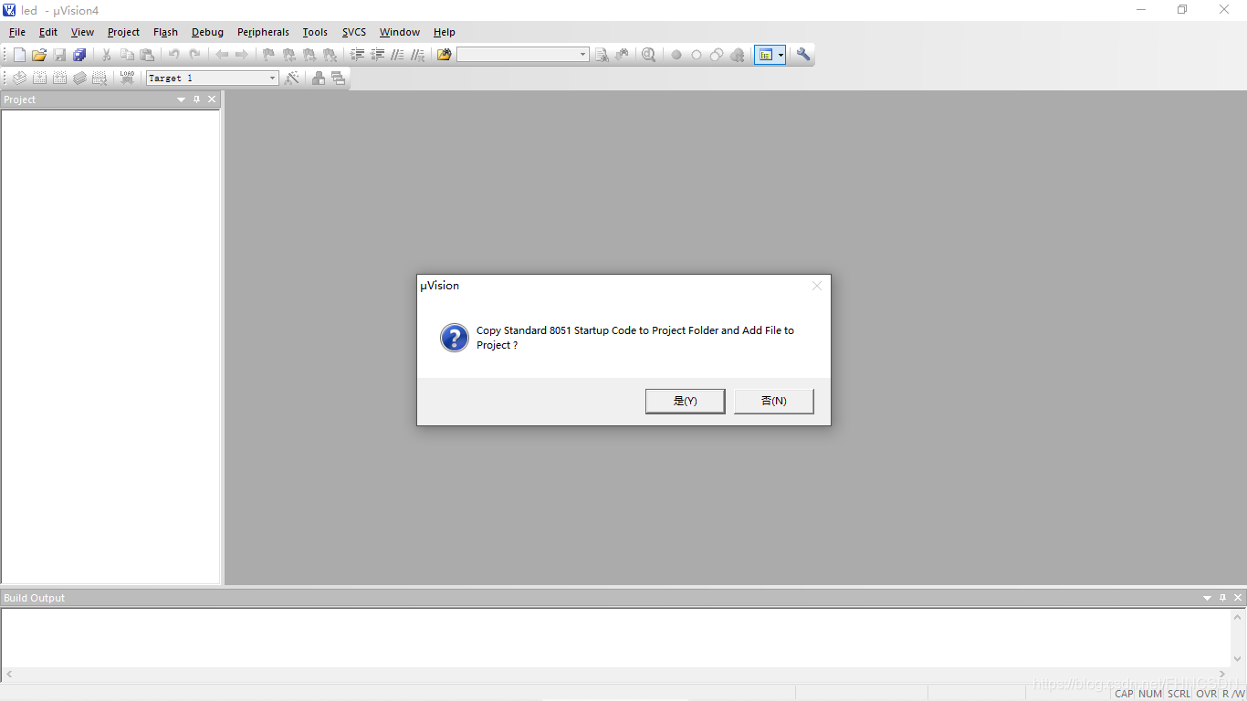Click the Paste clipboard icon
The width and height of the screenshot is (1247, 701).
[x=147, y=55]
